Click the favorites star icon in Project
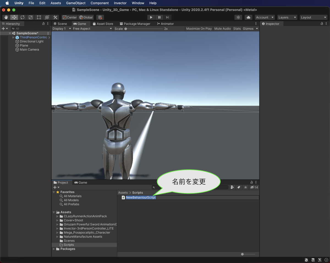The image size is (330, 263). [246, 187]
